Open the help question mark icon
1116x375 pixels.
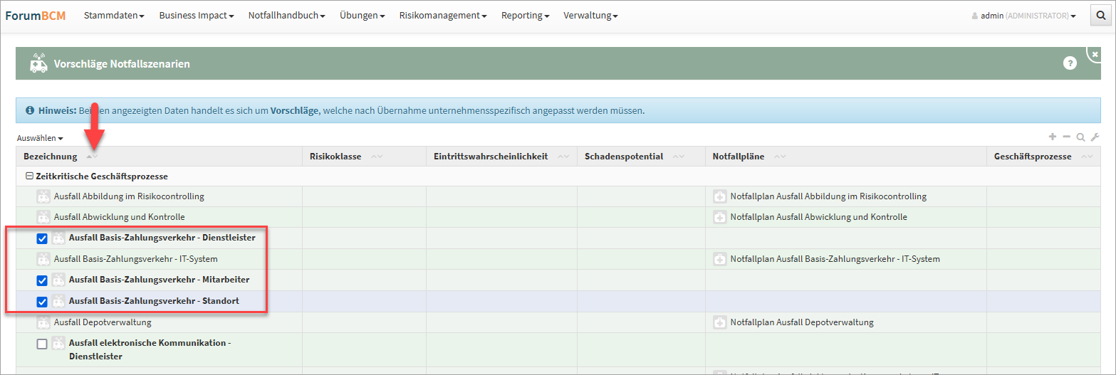[1070, 63]
